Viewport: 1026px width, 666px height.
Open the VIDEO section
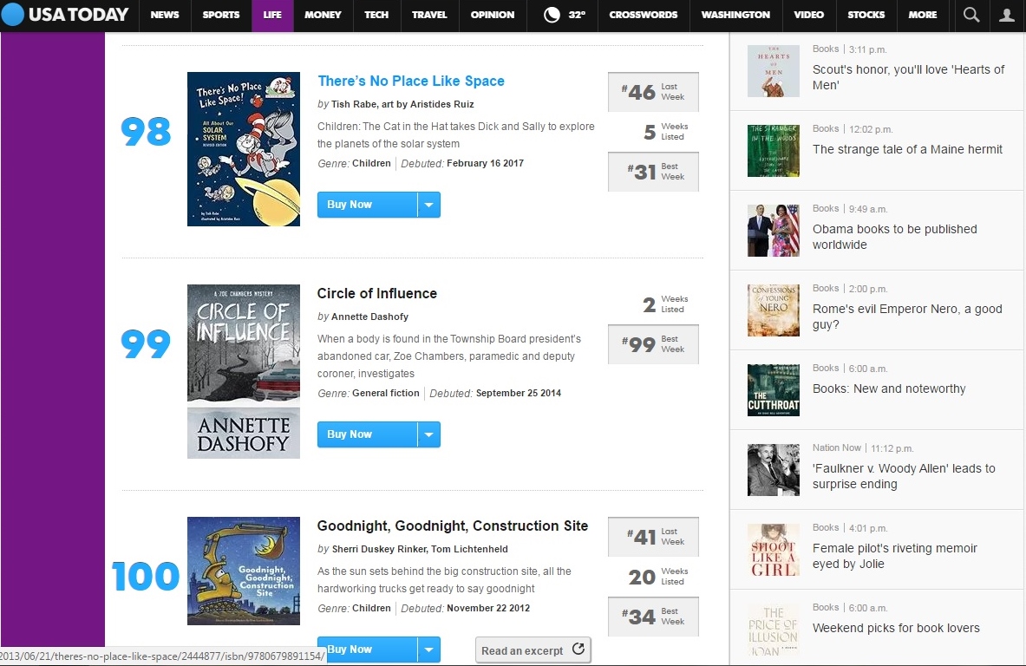click(809, 15)
